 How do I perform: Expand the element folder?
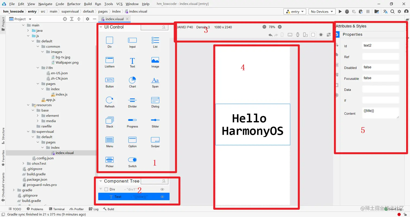[38, 116]
